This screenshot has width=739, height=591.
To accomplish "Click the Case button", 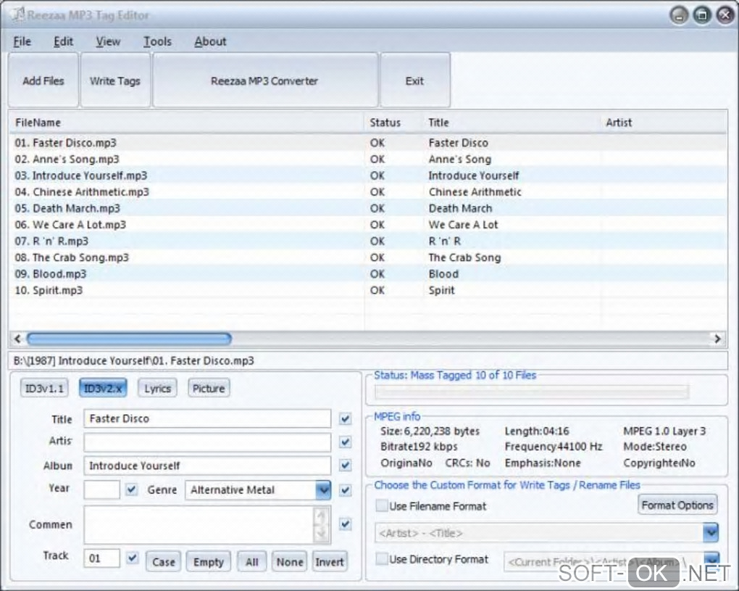I will [x=164, y=562].
